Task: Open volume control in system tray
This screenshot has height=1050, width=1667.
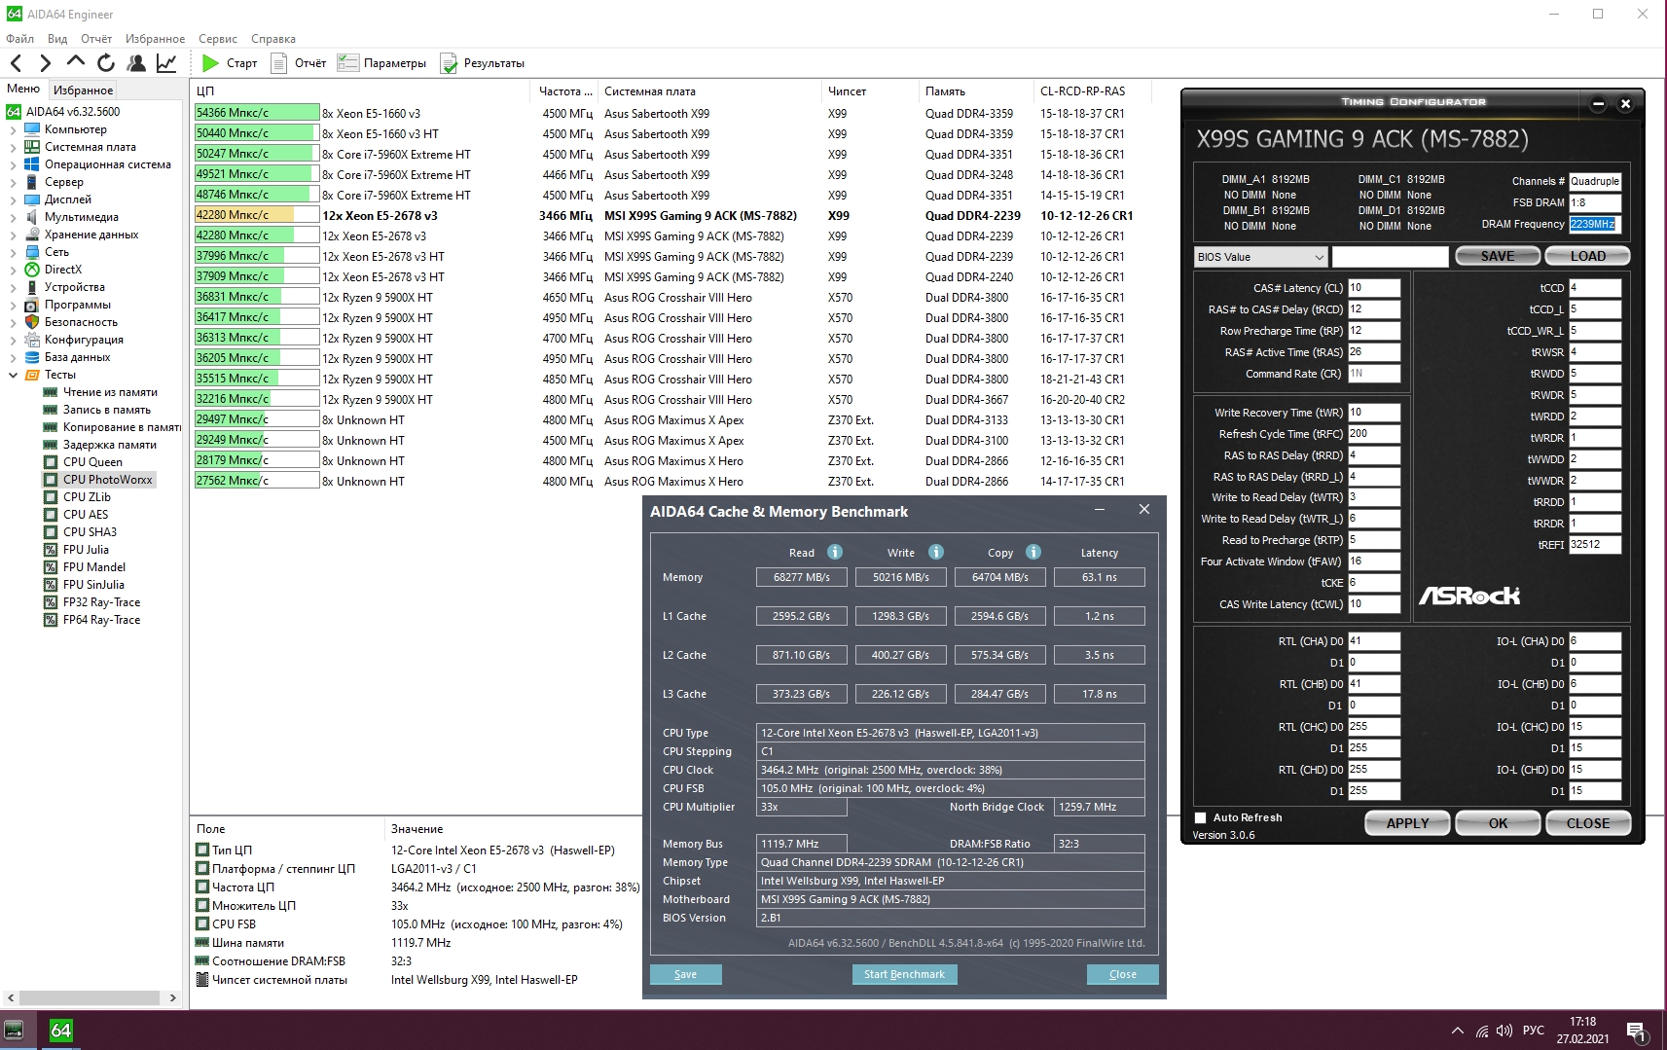Action: tap(1504, 1031)
